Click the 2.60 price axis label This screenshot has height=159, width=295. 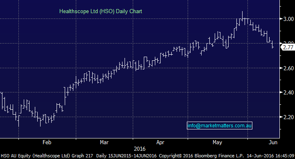point(288,68)
